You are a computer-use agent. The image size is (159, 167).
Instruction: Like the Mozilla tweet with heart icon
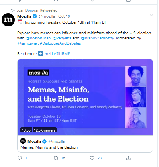[92, 158]
